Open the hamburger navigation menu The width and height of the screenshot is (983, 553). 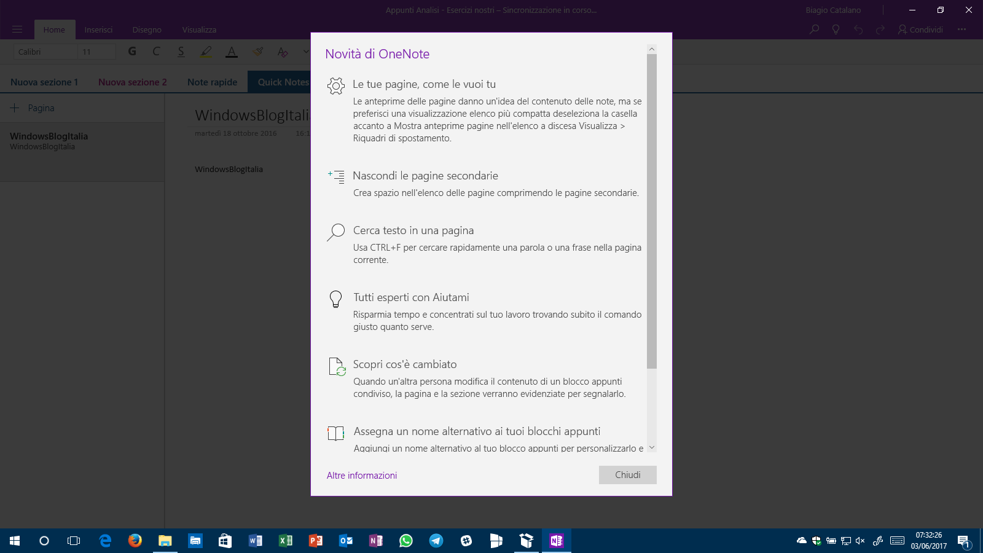pos(17,29)
